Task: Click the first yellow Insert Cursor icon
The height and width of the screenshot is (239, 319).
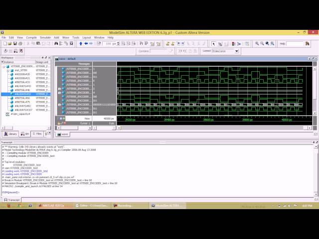Action: click(167, 43)
